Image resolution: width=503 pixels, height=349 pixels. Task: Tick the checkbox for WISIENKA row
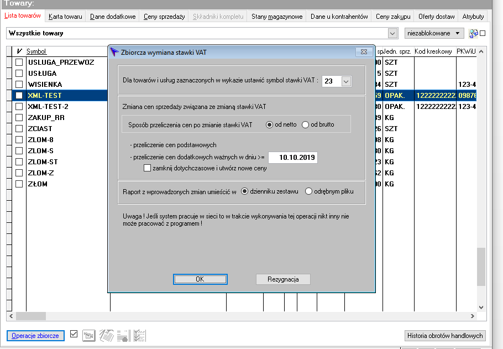tap(19, 85)
